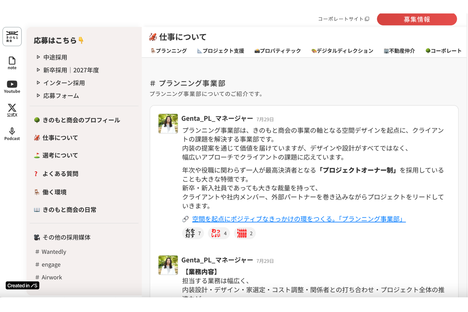
Task: Click the bold 「プロジェクトオーナー制」 text
Action: (357, 170)
